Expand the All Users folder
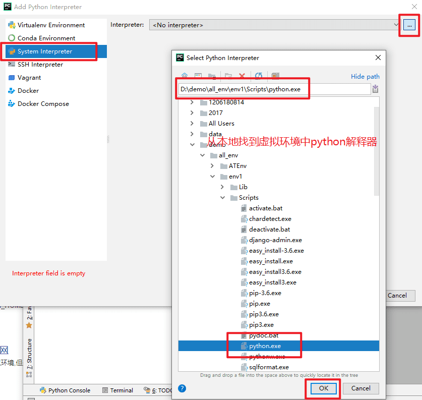The height and width of the screenshot is (400, 422). pos(192,123)
